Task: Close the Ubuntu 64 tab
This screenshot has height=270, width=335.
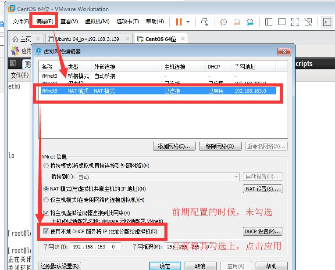Action: (x=128, y=39)
